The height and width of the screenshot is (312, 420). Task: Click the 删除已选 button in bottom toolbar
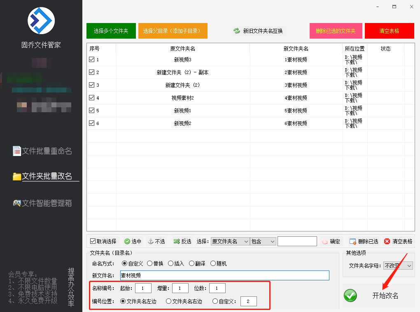point(364,241)
